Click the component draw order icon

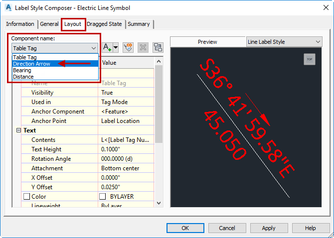(x=158, y=47)
